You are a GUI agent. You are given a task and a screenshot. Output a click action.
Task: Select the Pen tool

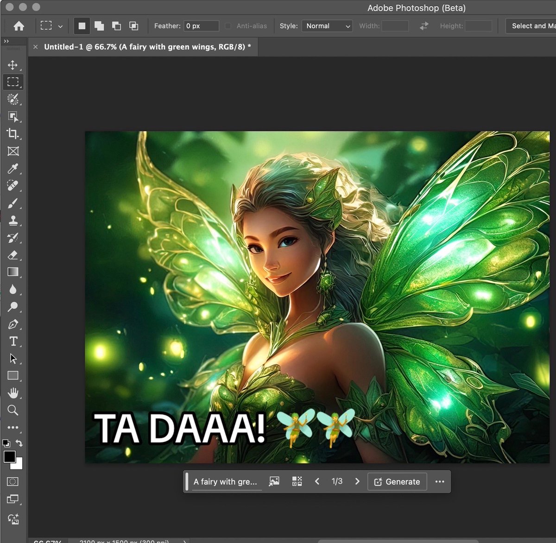click(x=13, y=324)
